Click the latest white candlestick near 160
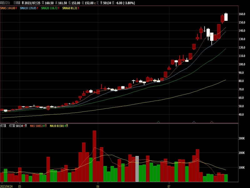250x188 pixels. click(x=226, y=17)
